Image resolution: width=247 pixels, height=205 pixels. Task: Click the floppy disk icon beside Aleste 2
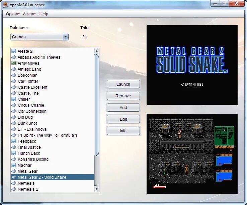click(14, 51)
